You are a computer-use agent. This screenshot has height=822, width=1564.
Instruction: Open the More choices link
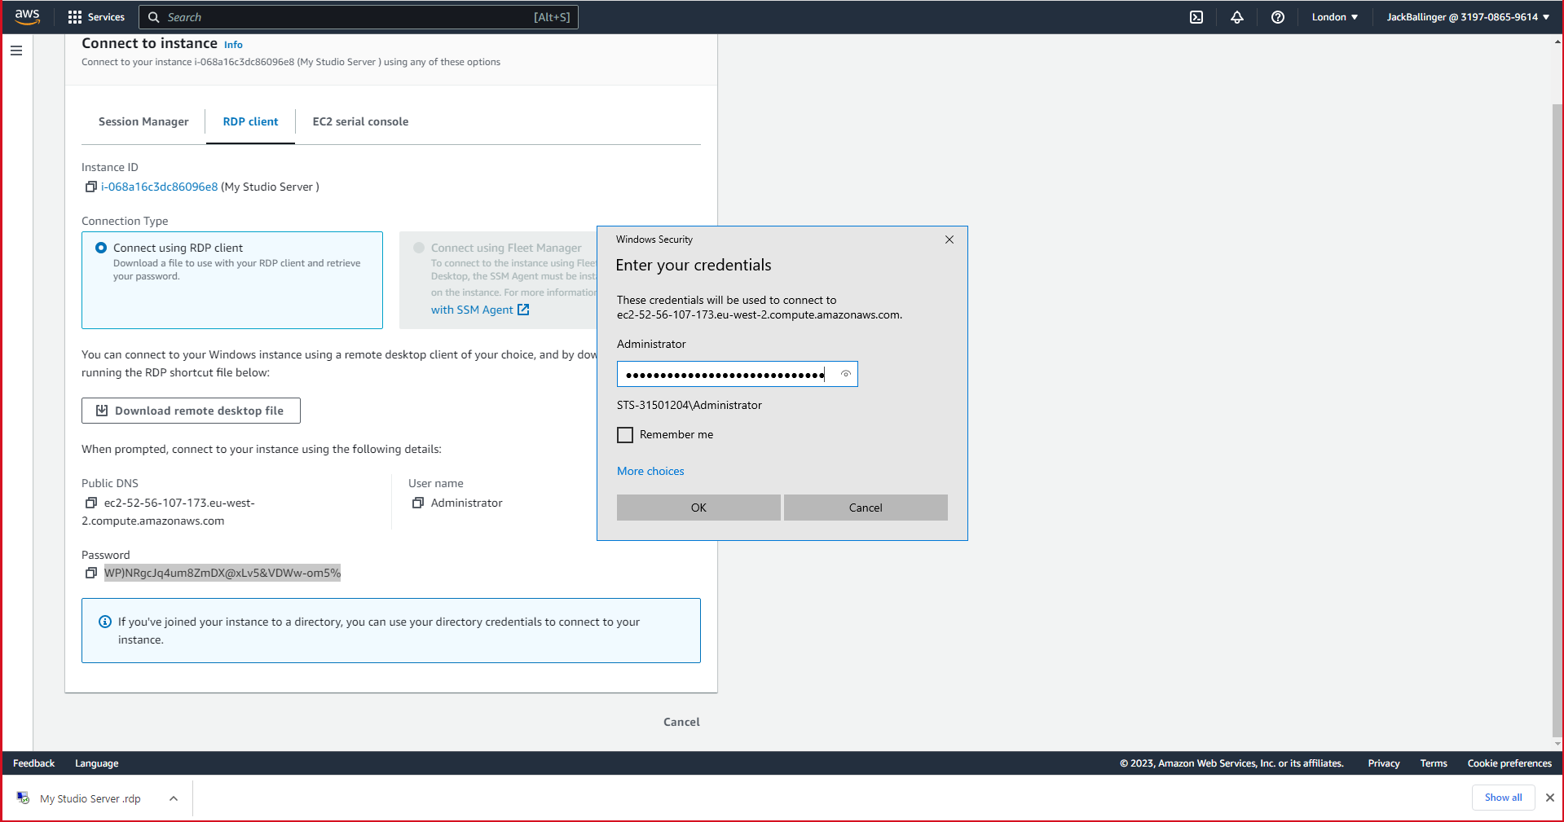point(650,472)
